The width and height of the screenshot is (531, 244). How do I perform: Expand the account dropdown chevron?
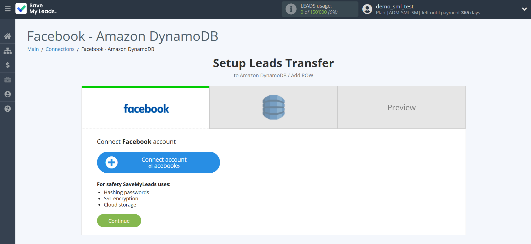pos(524,9)
